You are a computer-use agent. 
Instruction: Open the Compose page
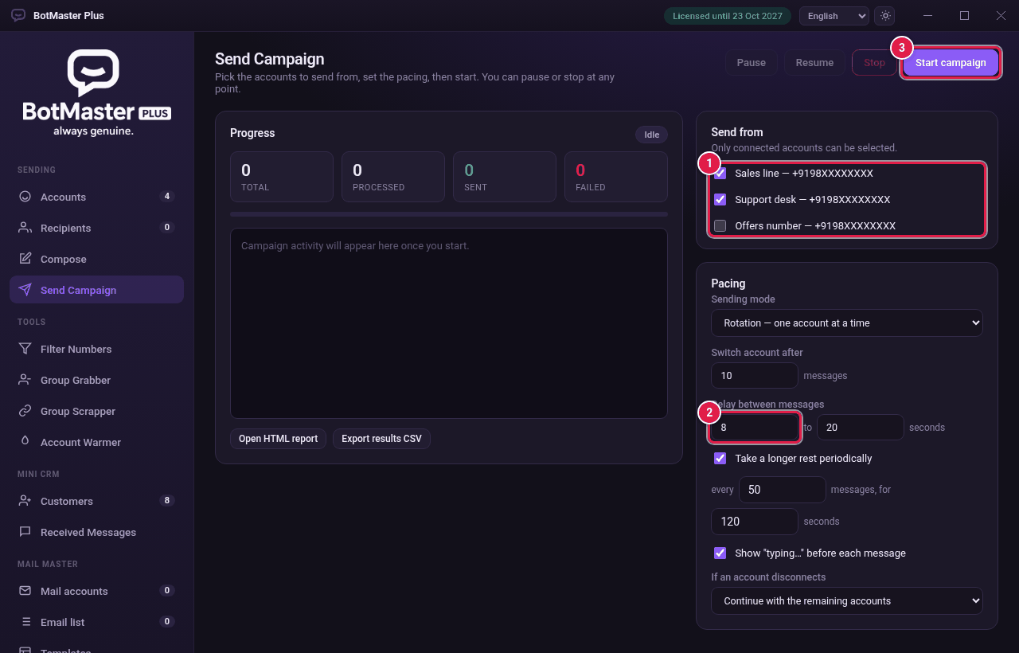pos(96,259)
